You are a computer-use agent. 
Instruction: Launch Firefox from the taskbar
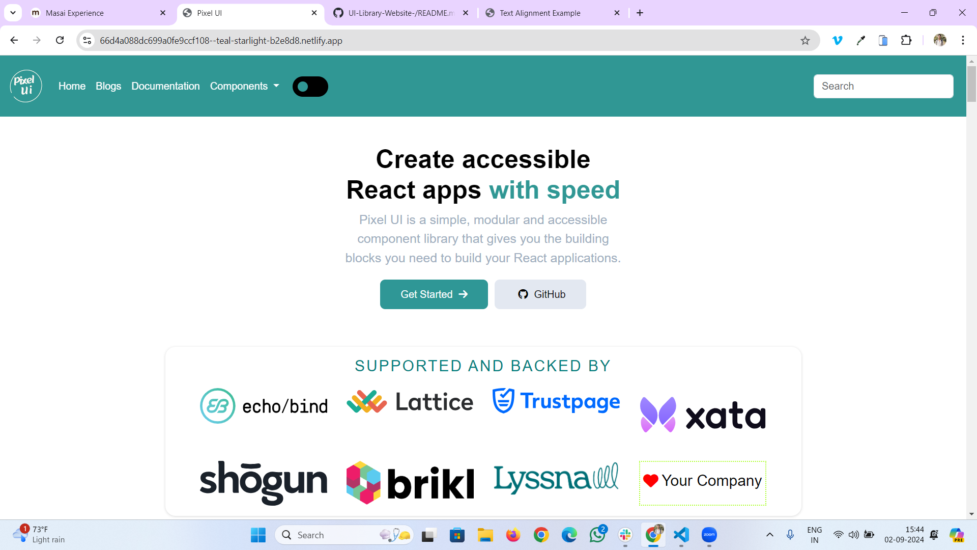coord(513,535)
